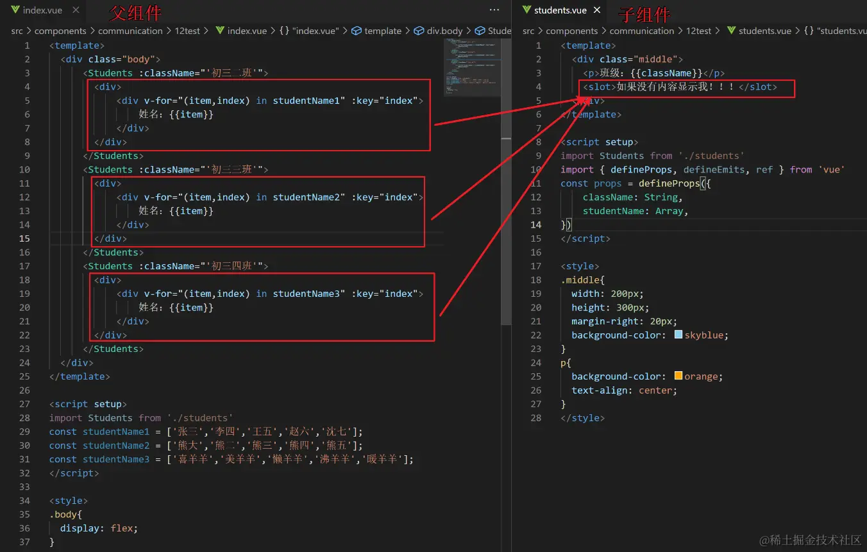Click the v-for line using studentName3
Screen dimensions: 867x552
click(270, 294)
